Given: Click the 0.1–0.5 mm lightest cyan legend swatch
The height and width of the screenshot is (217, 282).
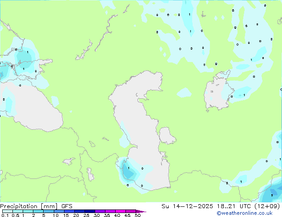Looking at the screenshot, I should [x=8, y=211].
